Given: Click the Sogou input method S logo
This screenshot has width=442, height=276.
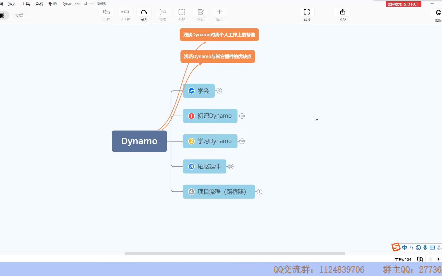Looking at the screenshot, I should pyautogui.click(x=396, y=247).
